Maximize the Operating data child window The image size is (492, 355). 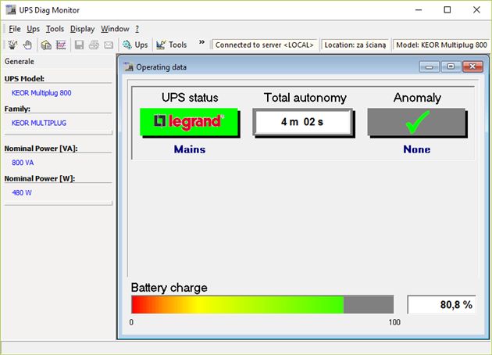coord(451,67)
